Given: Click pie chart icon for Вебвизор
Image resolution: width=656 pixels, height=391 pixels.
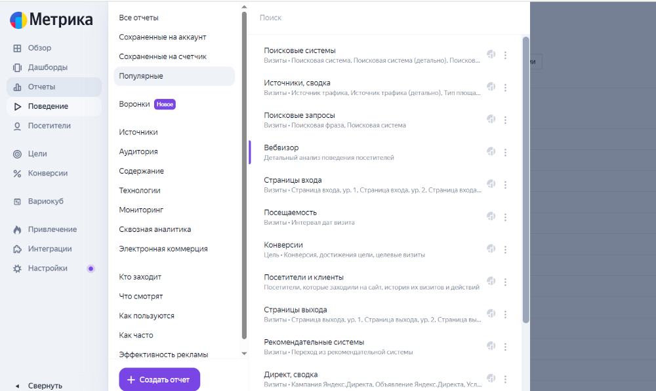Looking at the screenshot, I should (x=491, y=152).
